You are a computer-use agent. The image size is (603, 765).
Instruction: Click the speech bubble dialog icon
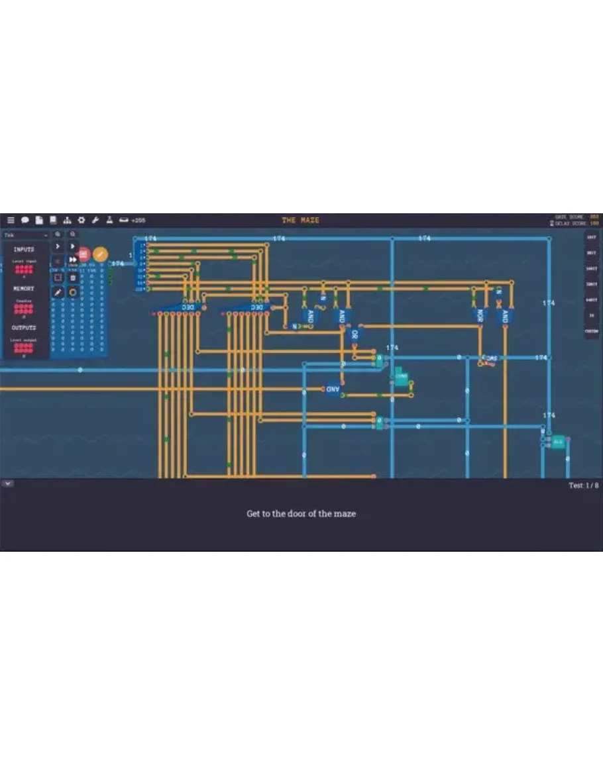click(x=25, y=220)
